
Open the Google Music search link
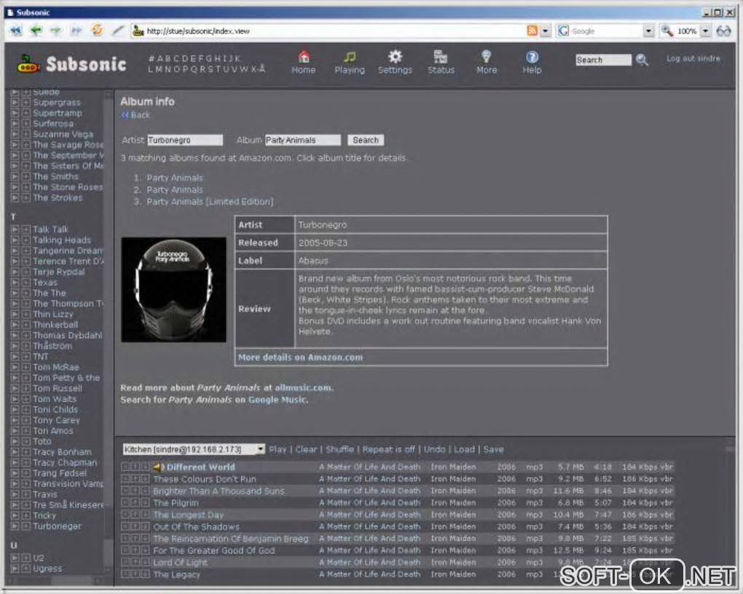[x=278, y=400]
